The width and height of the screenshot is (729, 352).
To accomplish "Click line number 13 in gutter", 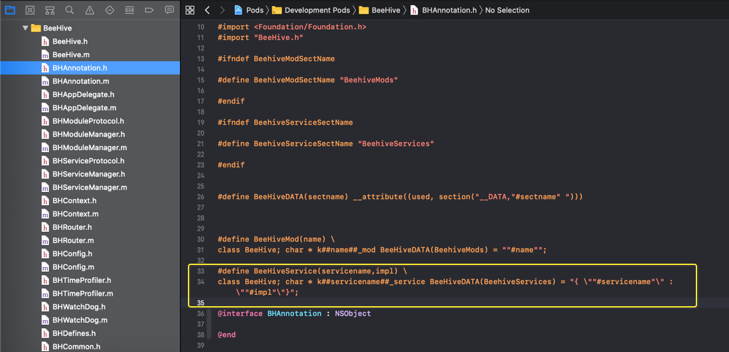I will tap(201, 59).
